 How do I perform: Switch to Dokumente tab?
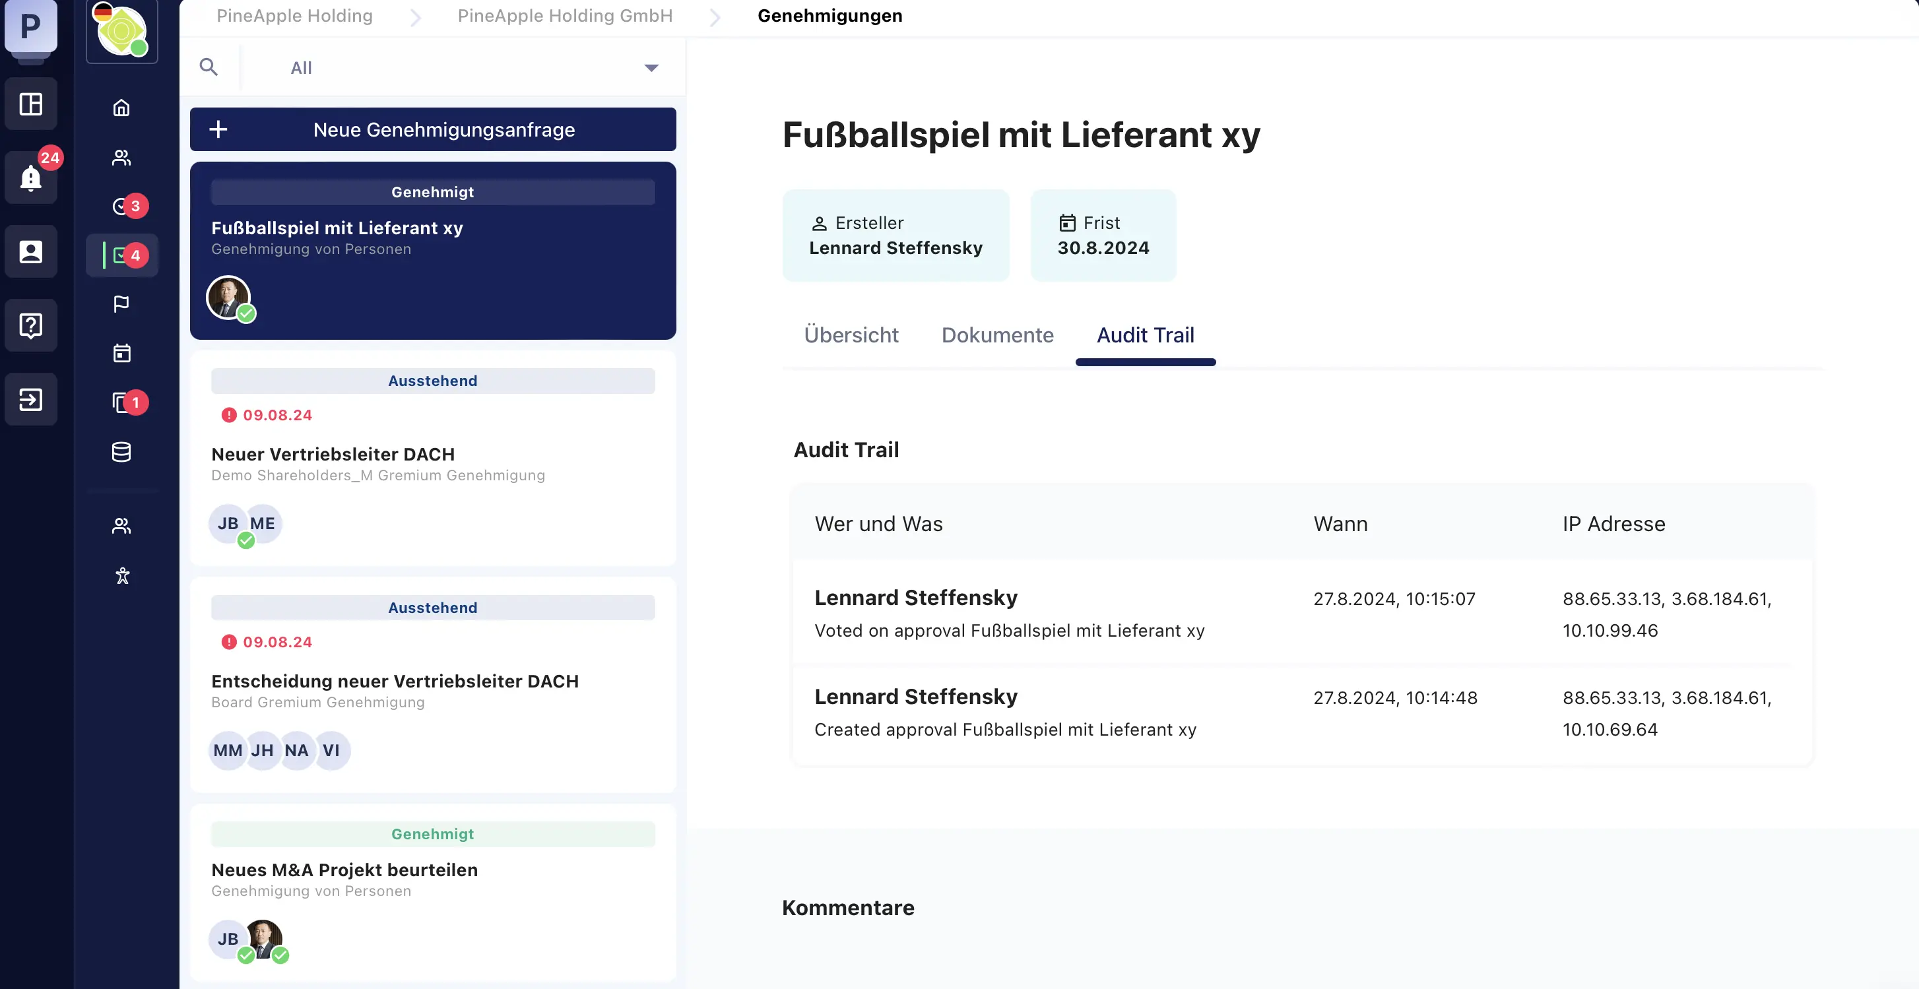pos(998,335)
